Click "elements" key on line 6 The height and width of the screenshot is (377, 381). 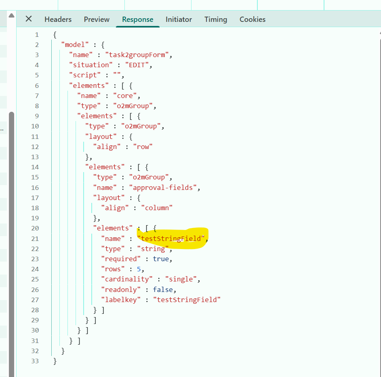coord(89,86)
